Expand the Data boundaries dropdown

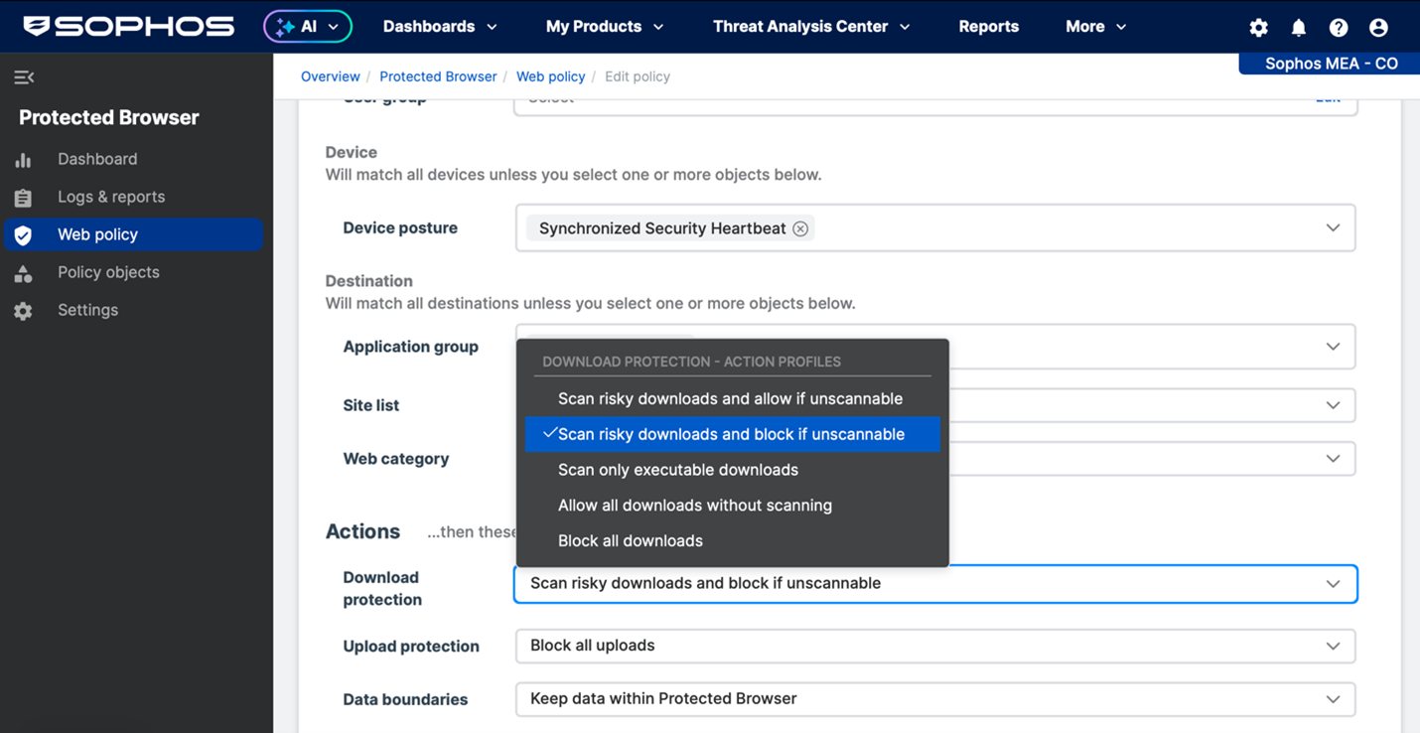1333,699
